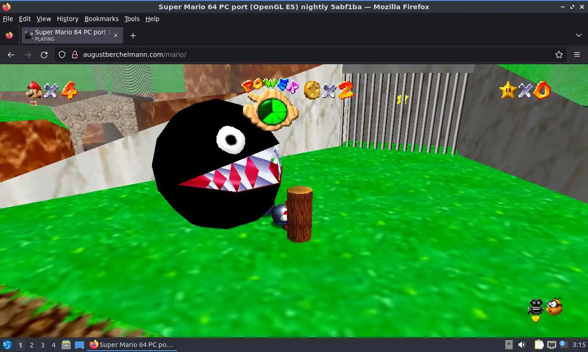The image size is (588, 352).
Task: Open the Tools menu
Action: click(x=132, y=19)
